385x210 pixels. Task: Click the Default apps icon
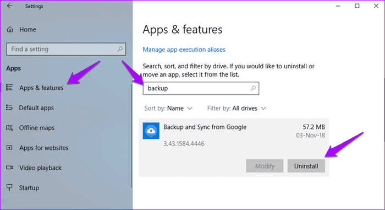coord(9,107)
